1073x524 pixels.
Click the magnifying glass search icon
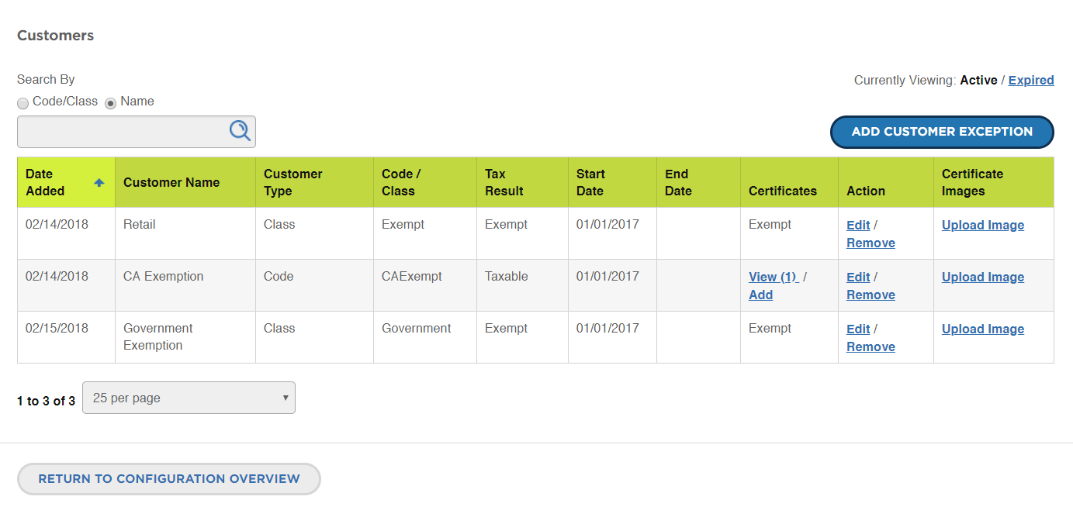(x=240, y=131)
